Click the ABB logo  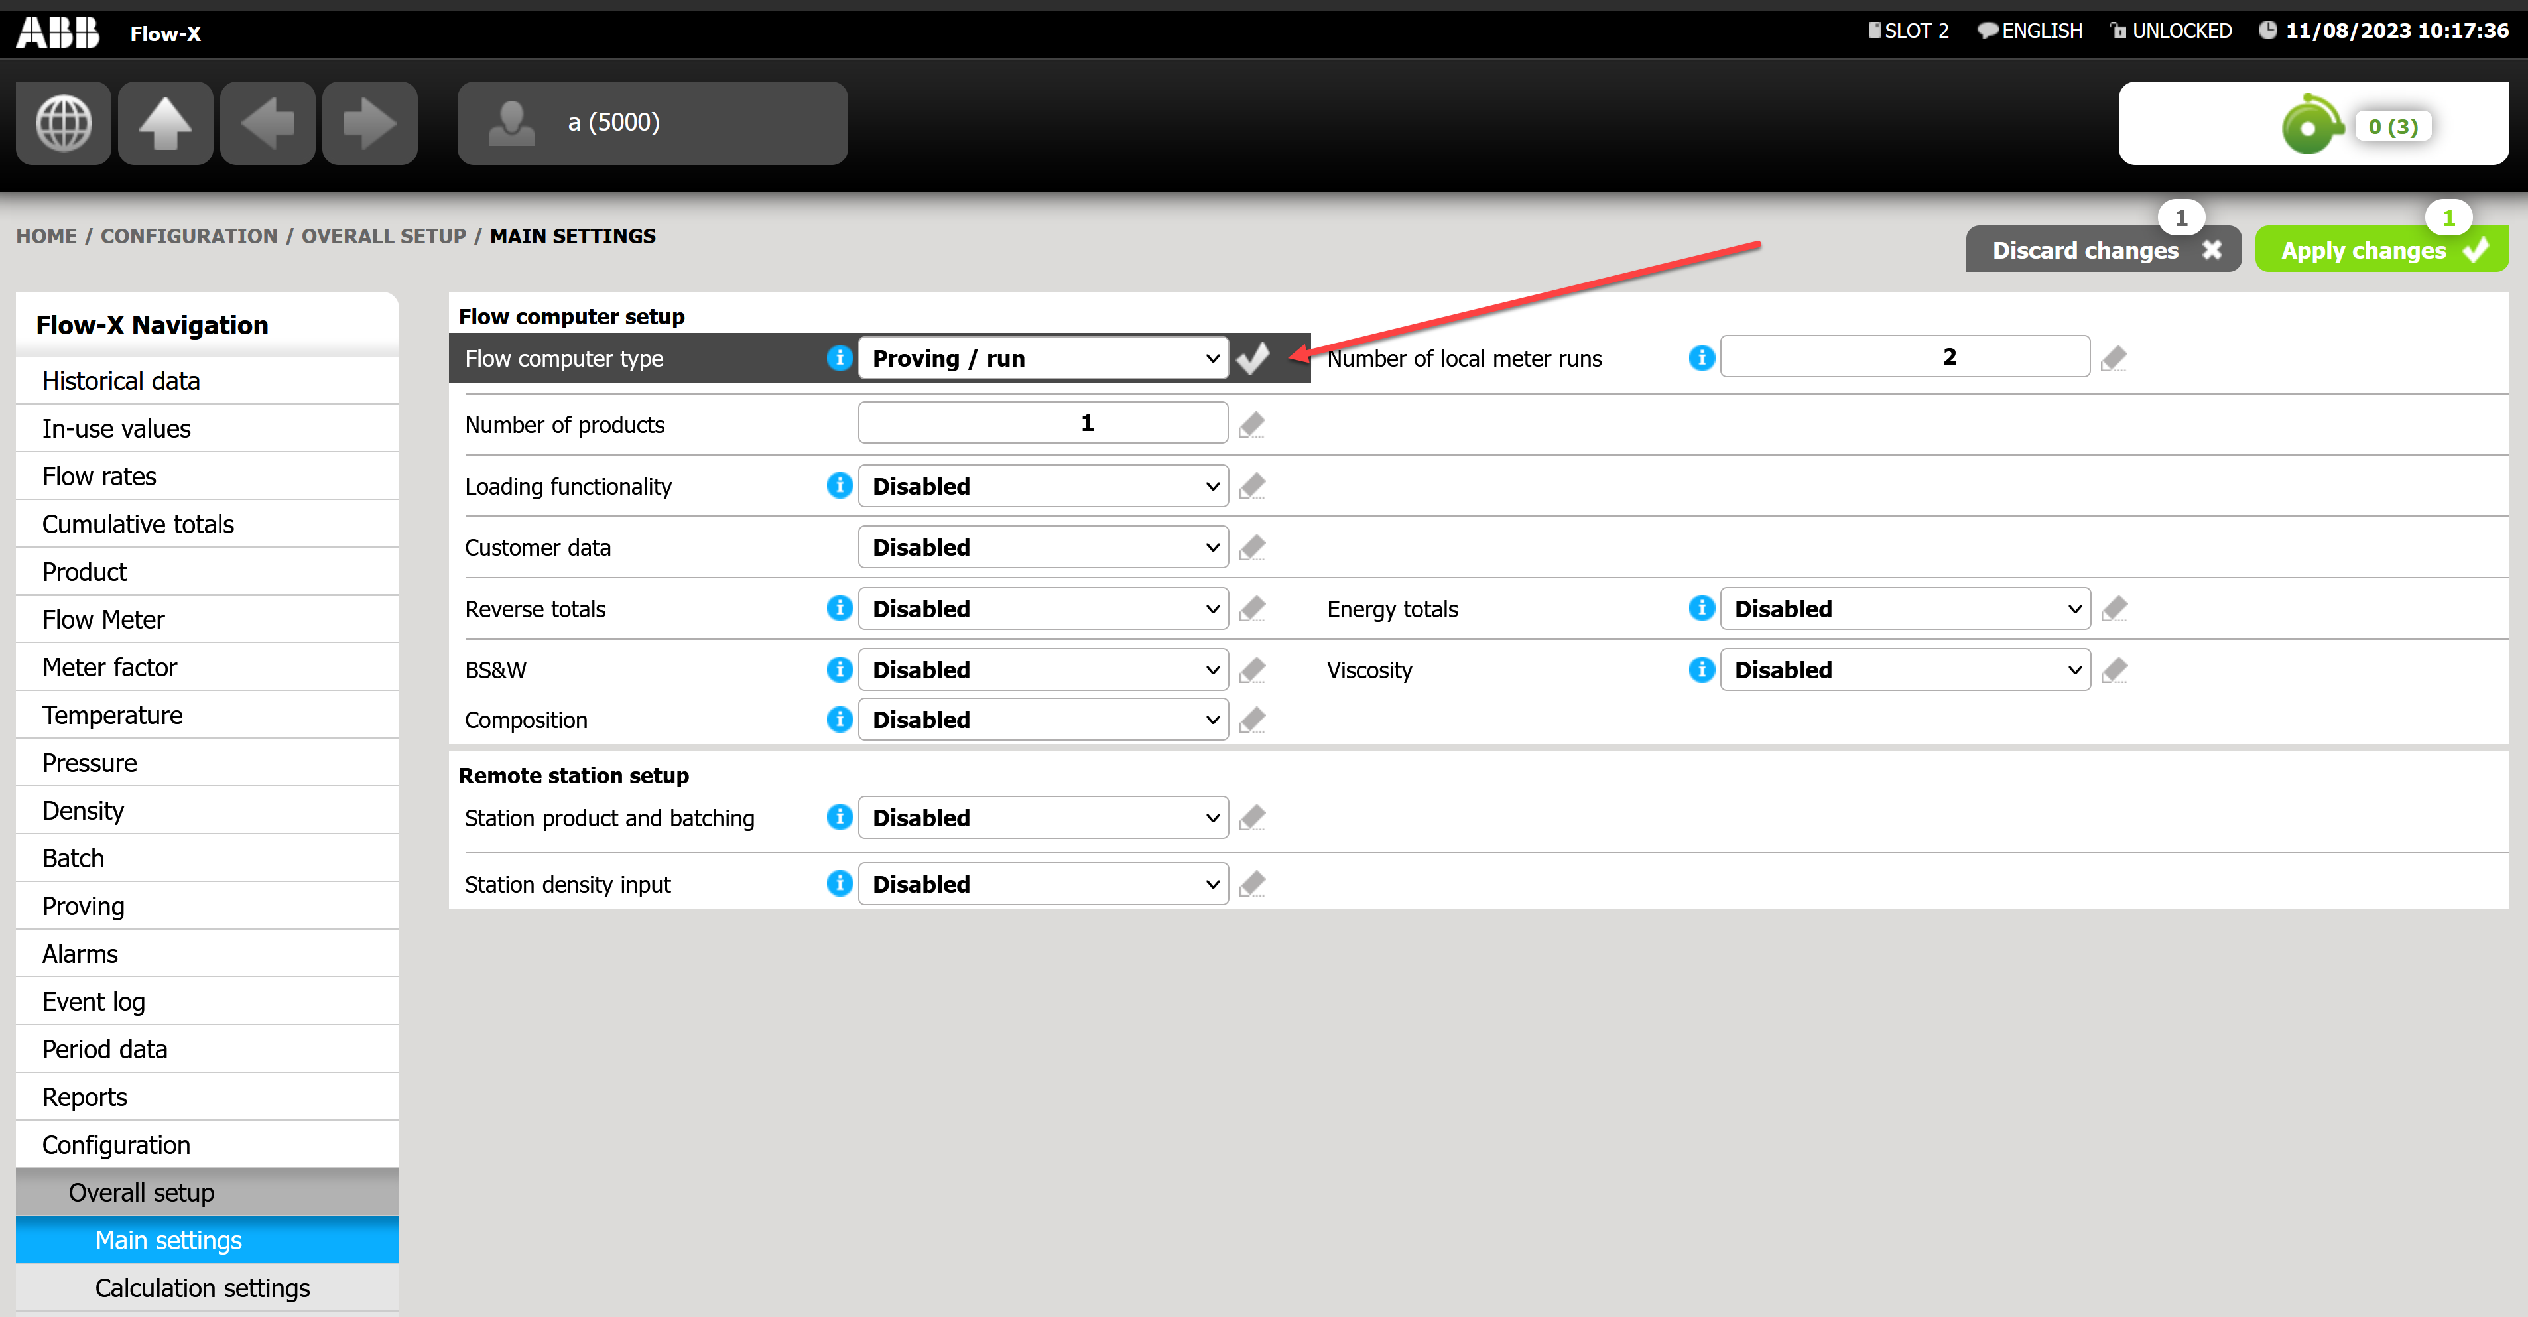(58, 32)
